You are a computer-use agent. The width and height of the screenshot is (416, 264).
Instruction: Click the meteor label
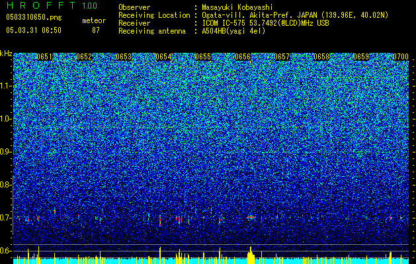(94, 20)
